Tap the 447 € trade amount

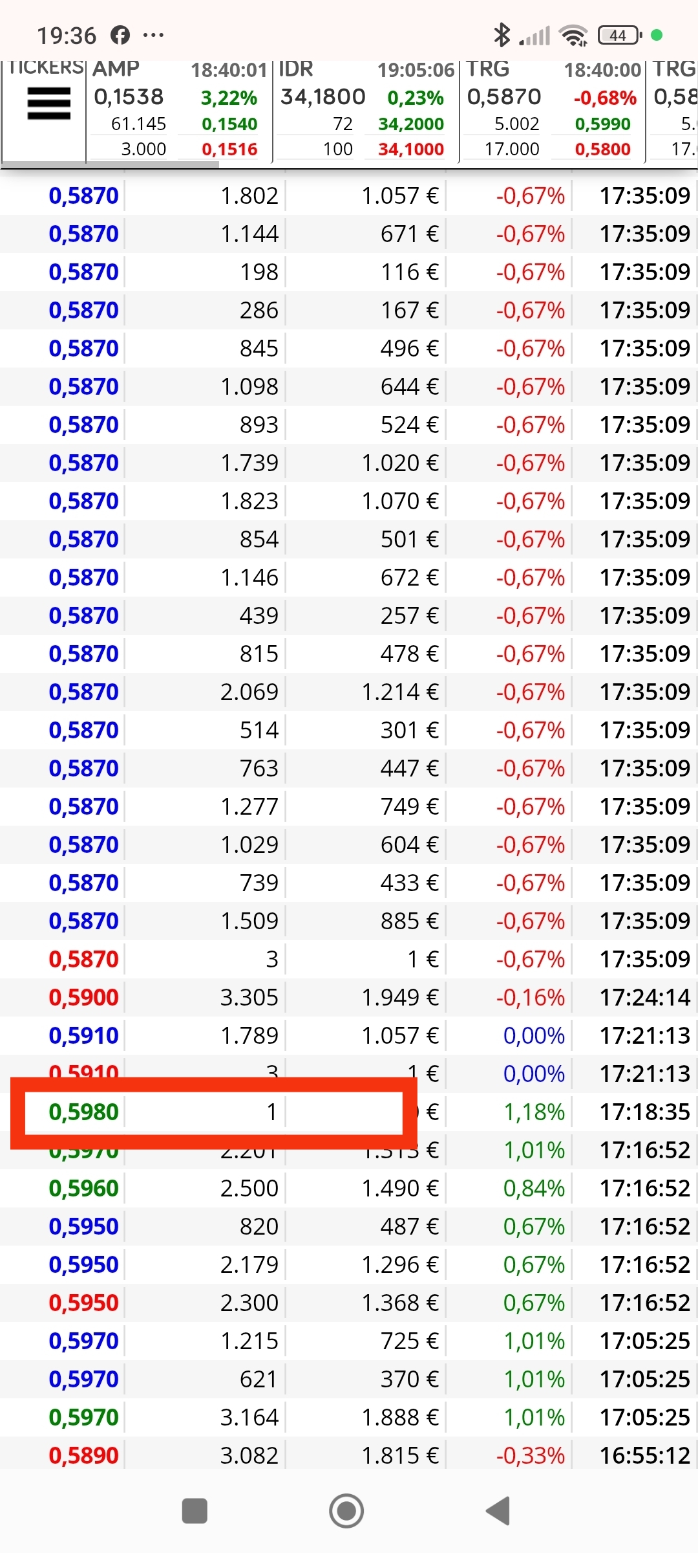[x=409, y=768]
